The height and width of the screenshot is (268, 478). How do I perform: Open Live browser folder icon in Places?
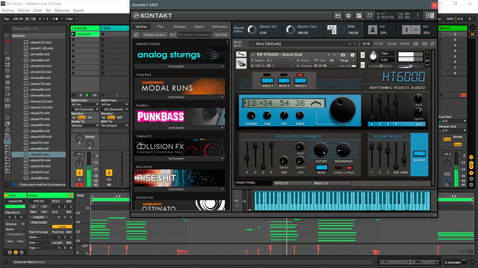[8, 141]
